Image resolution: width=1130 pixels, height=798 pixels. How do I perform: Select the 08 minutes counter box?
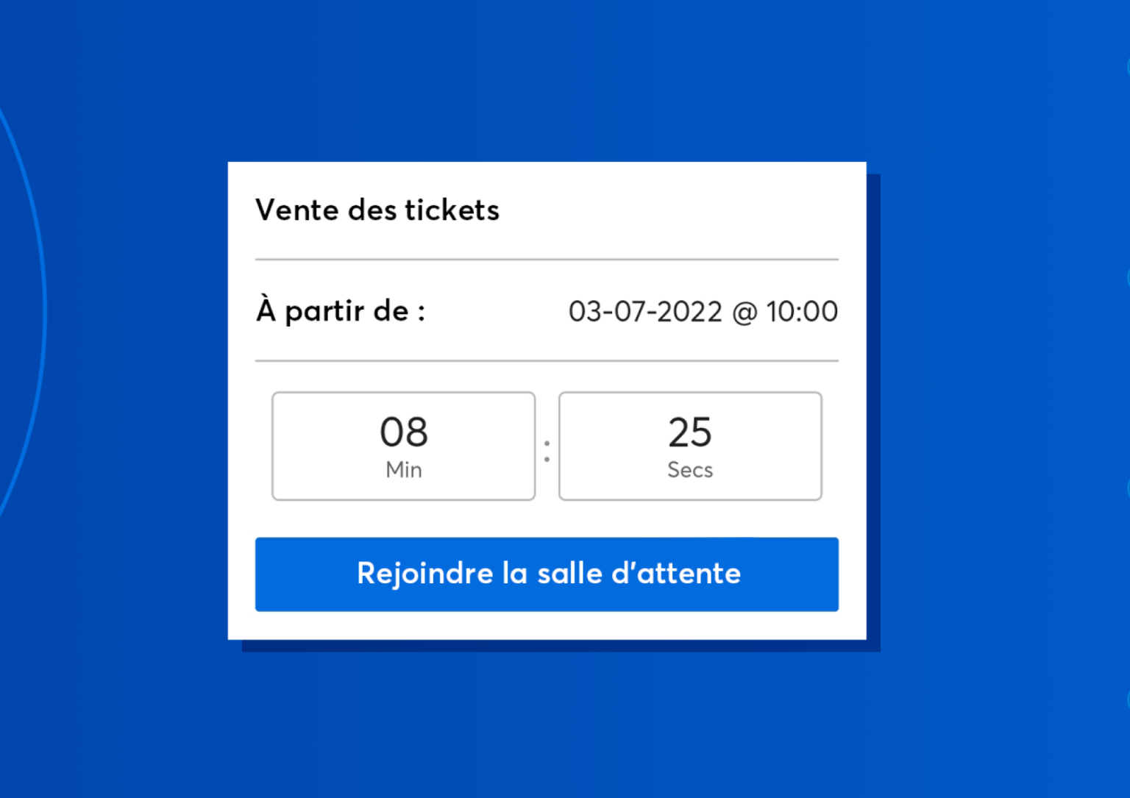[x=403, y=446]
